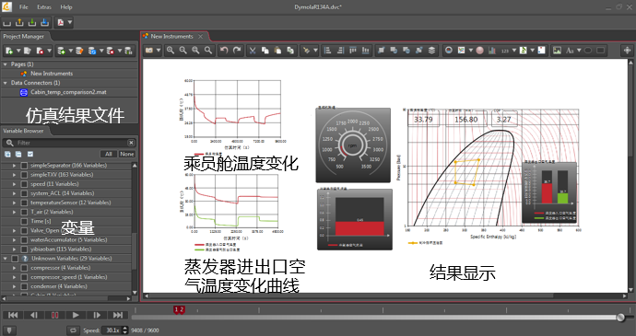Select the gauge instrument tool icon
The image size is (636, 336).
(449, 51)
